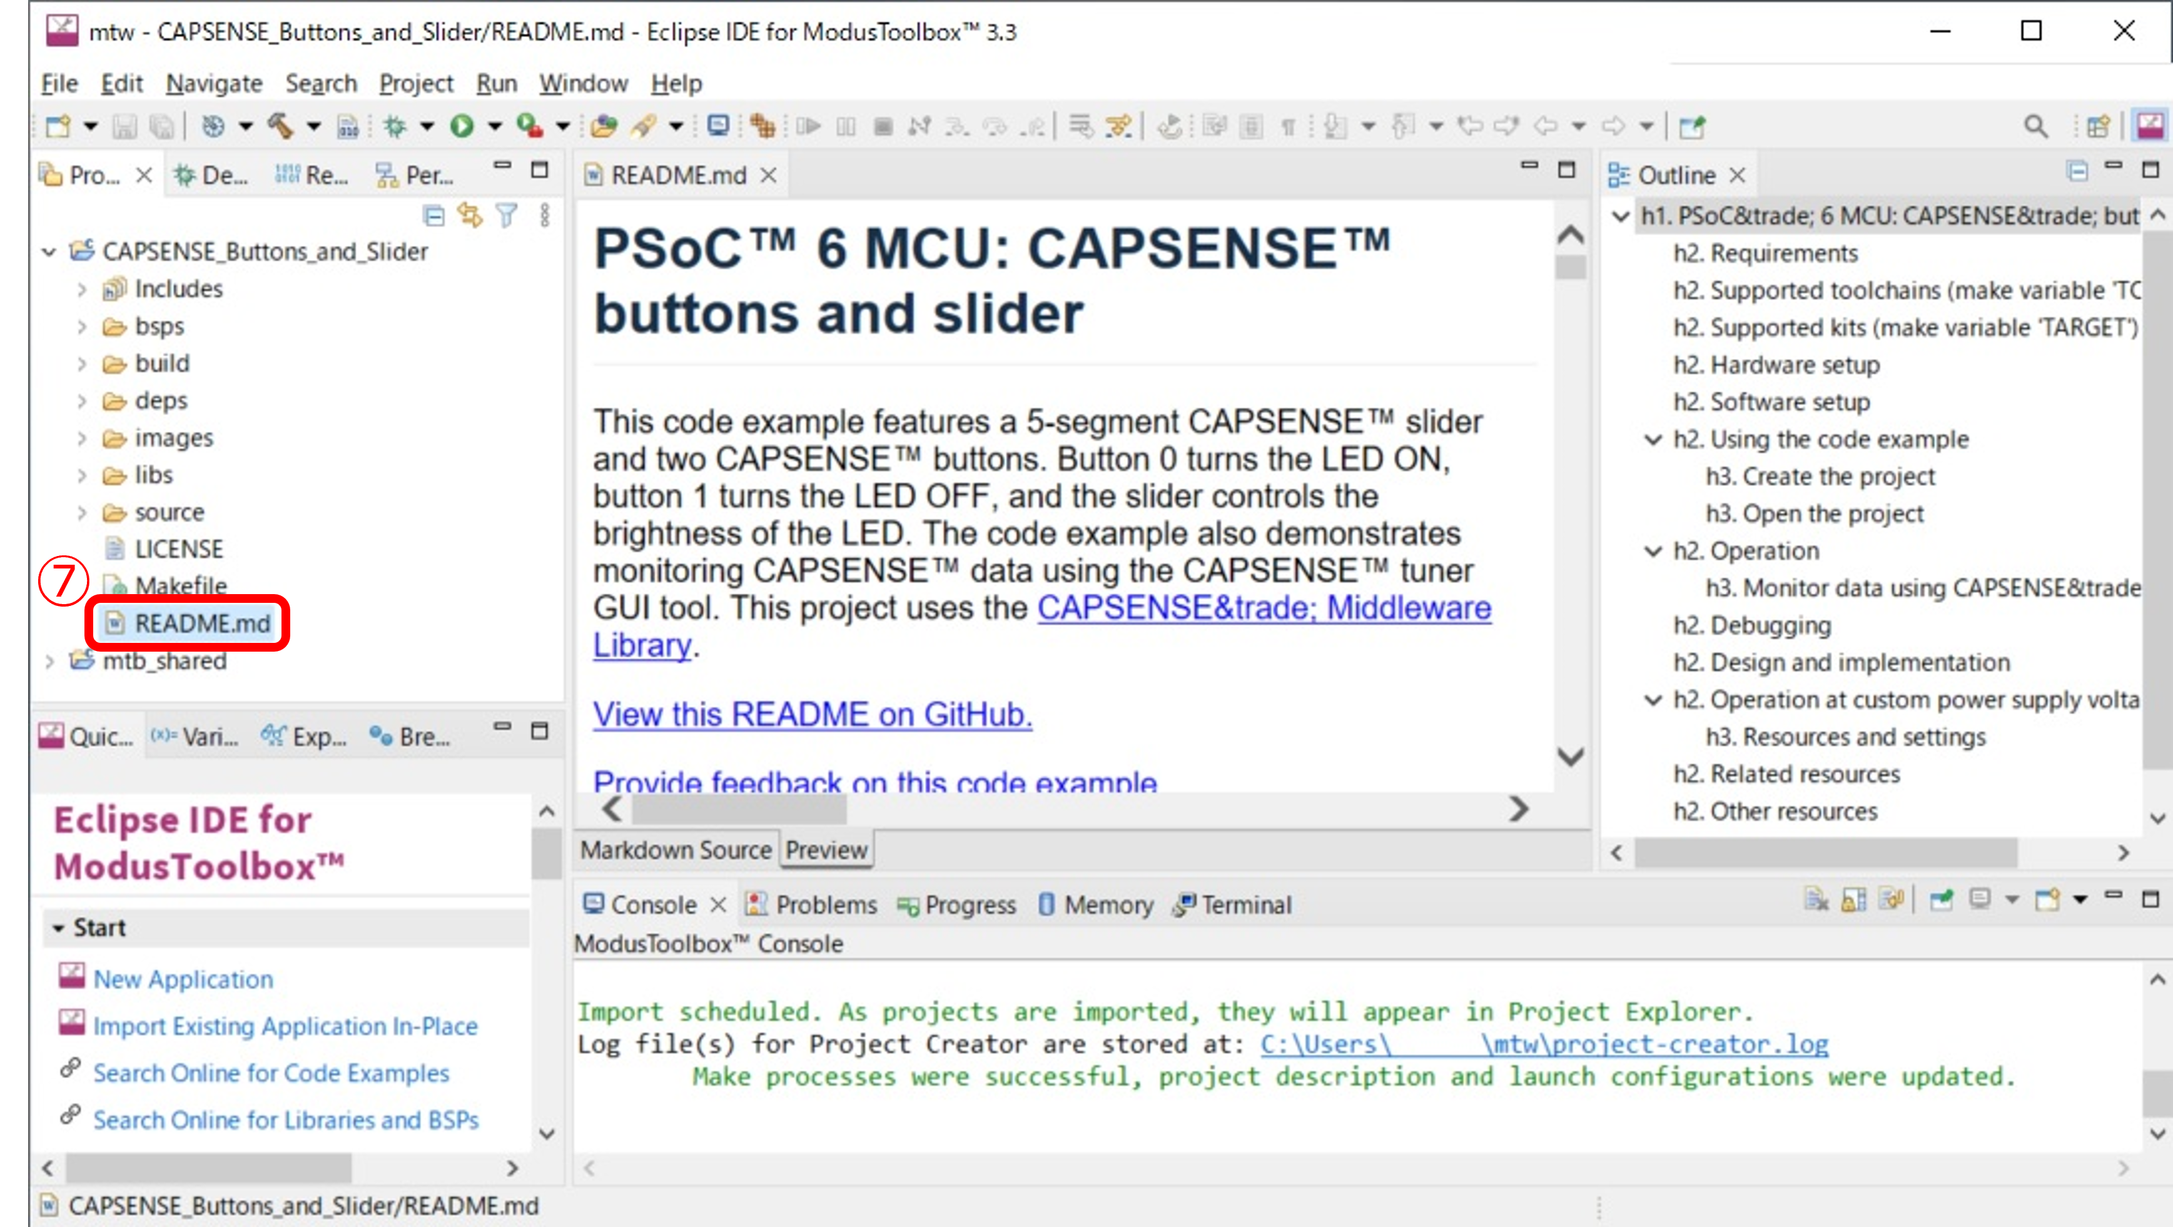The image size is (2173, 1227).
Task: Click the filter funnel in Project Explorer
Action: pyautogui.click(x=507, y=216)
